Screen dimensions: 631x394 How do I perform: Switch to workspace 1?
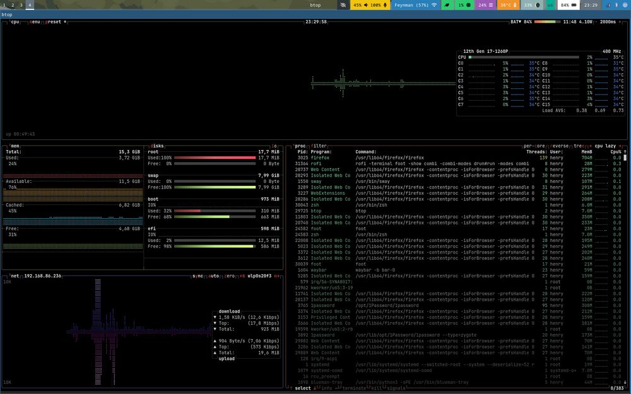pyautogui.click(x=4, y=5)
